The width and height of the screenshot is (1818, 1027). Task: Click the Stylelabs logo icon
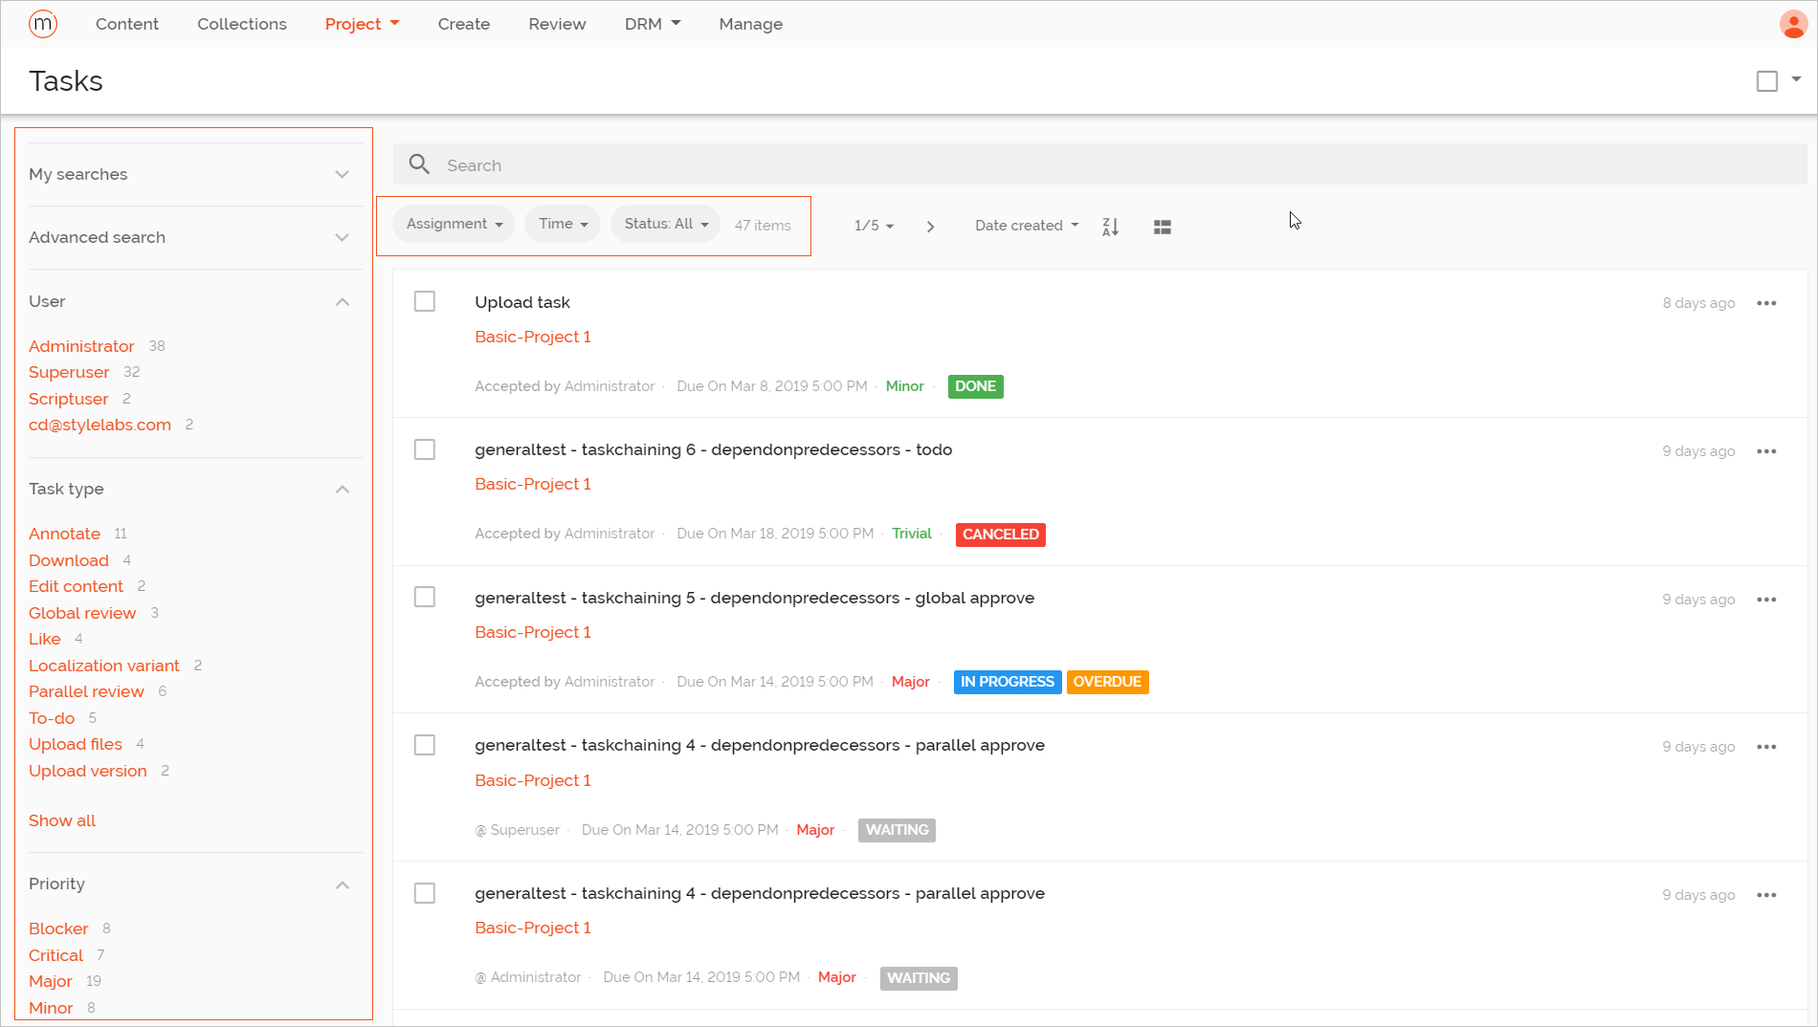point(42,23)
